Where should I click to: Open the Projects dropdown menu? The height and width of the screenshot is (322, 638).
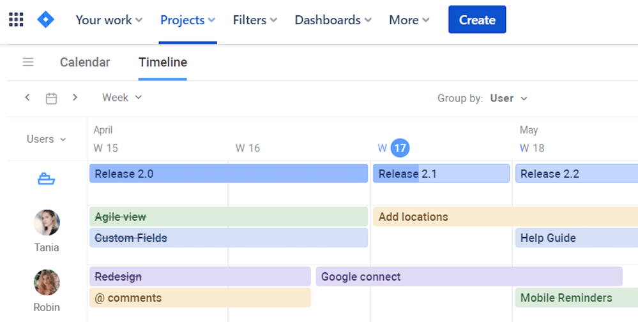(188, 20)
